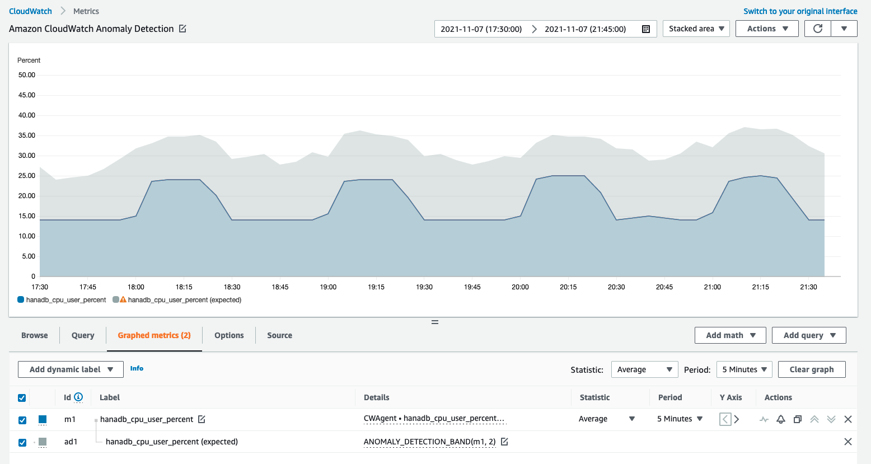Open the Stacked area chart type dropdown
The height and width of the screenshot is (464, 871).
[x=696, y=29]
